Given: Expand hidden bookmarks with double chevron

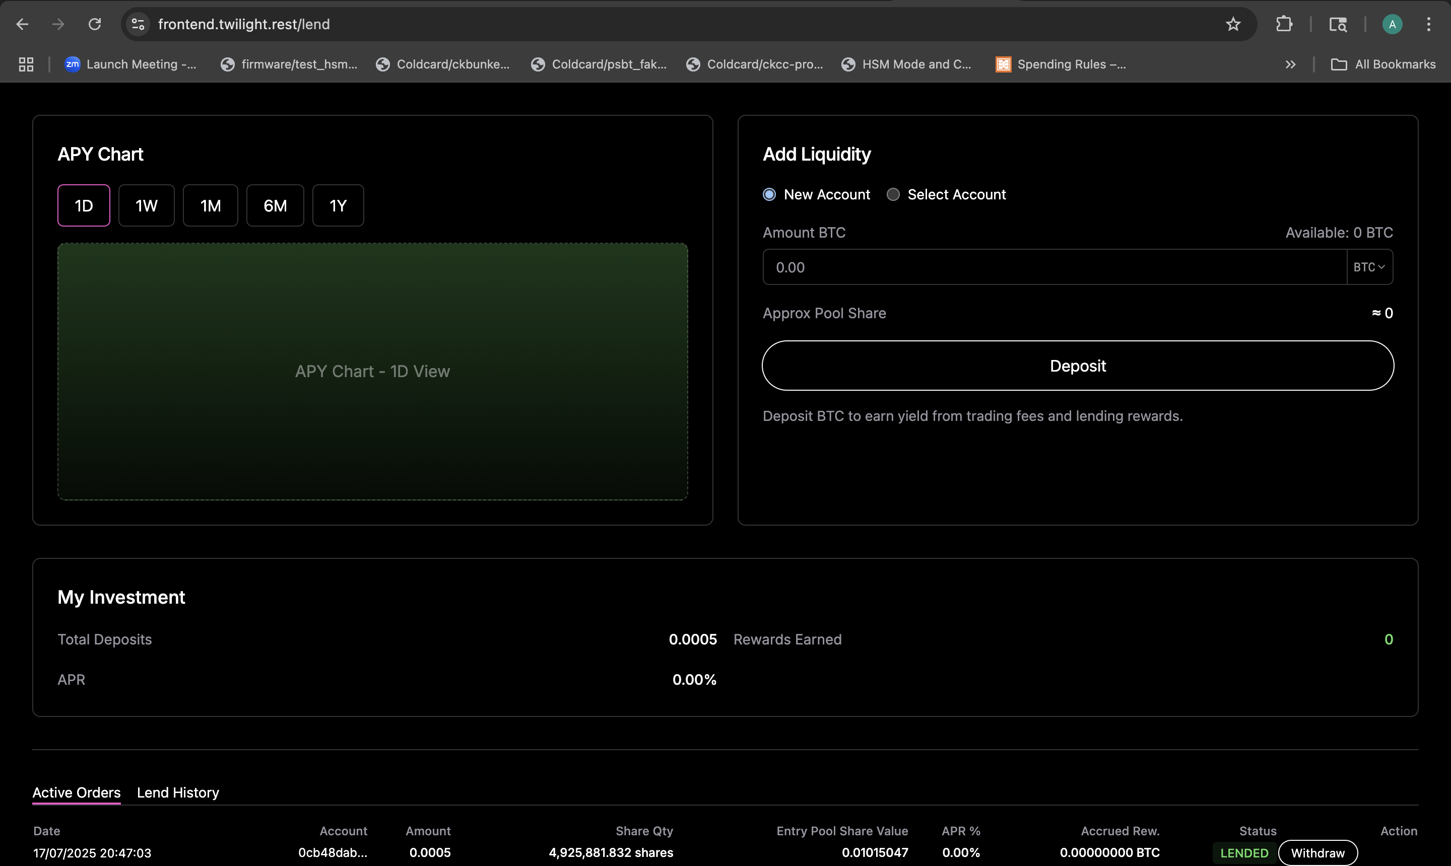Looking at the screenshot, I should 1290,64.
